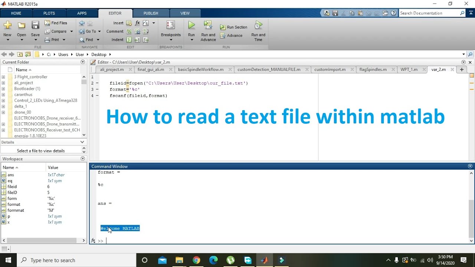Viewport: 475px width, 267px height.
Task: Click the quick access copy icon
Action: [351, 13]
